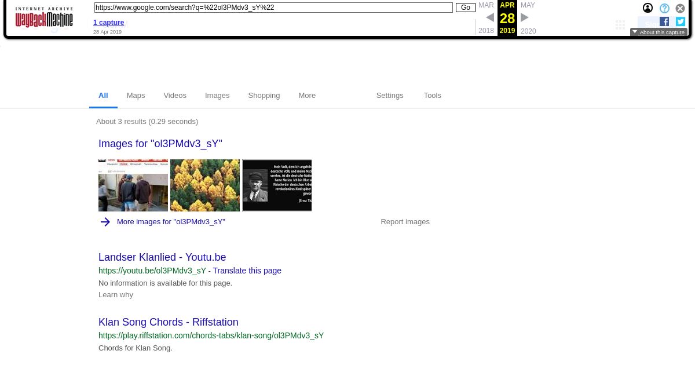The width and height of the screenshot is (695, 365).
Task: Open the yellow forest trees thumbnail
Action: (205, 185)
